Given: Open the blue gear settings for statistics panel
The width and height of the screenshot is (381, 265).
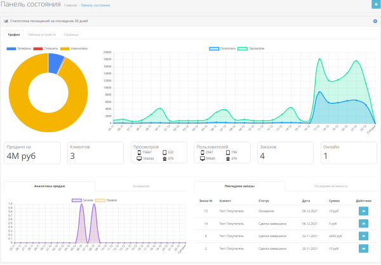Looking at the screenshot, I should pos(375,21).
